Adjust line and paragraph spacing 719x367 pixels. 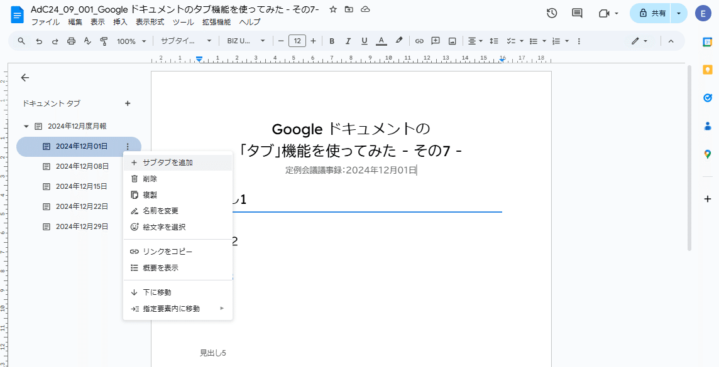coord(494,41)
